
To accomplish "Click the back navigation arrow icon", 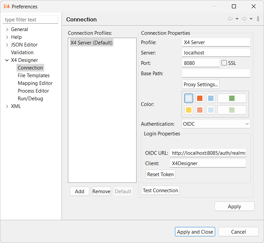I will pos(230,19).
